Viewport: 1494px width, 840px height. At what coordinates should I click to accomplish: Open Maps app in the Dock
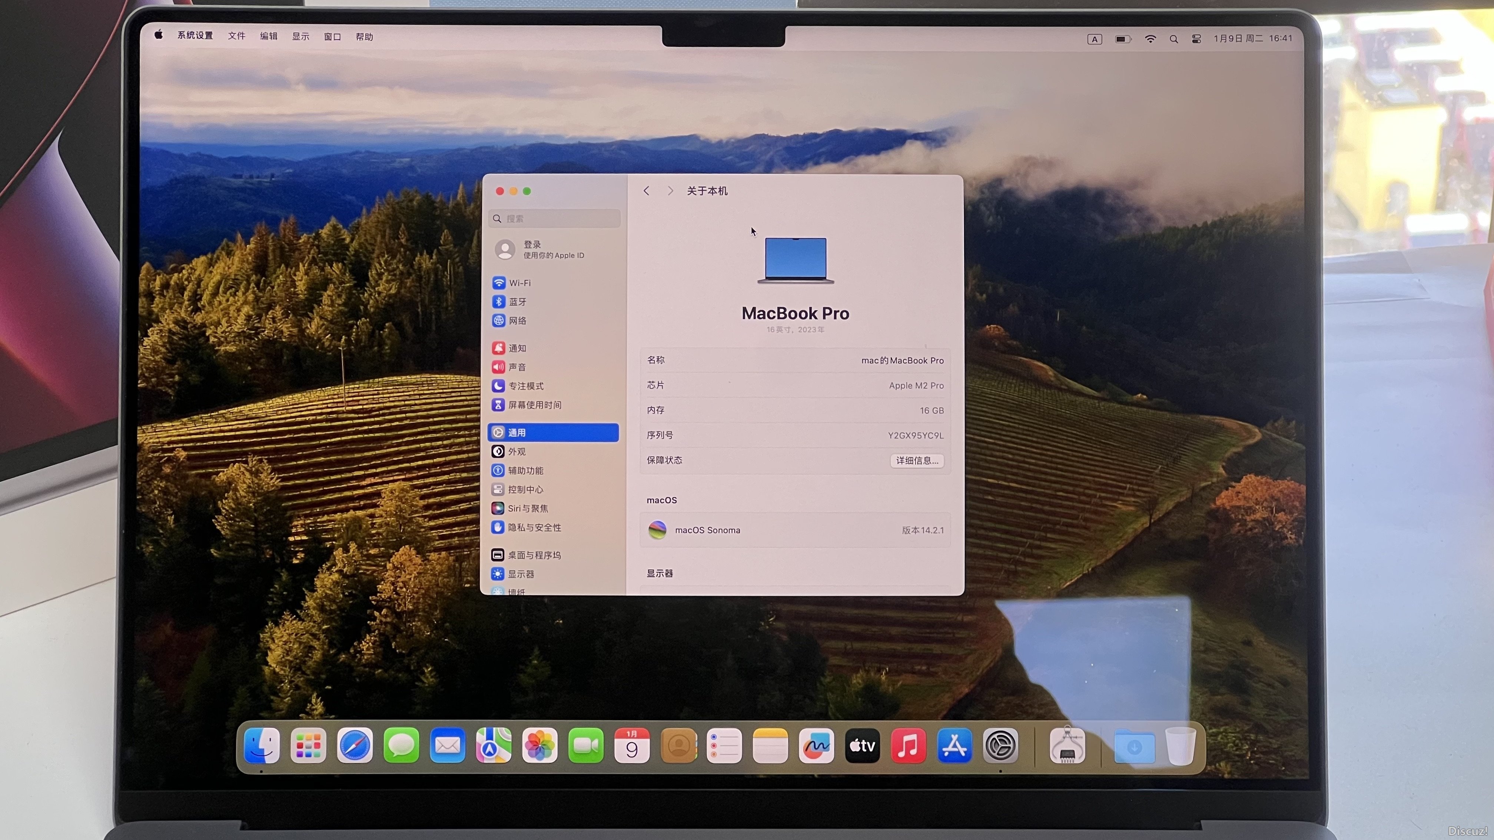[494, 746]
